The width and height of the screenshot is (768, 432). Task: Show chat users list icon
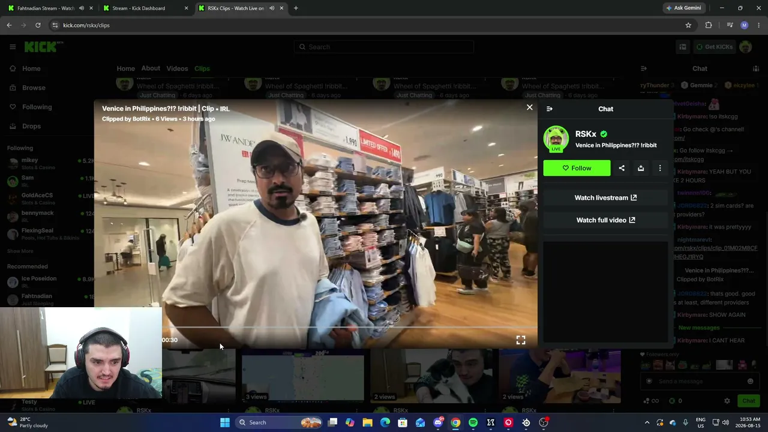756,68
